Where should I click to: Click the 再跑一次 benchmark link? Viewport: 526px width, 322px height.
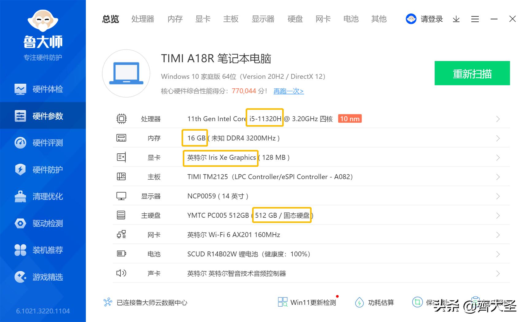[288, 91]
